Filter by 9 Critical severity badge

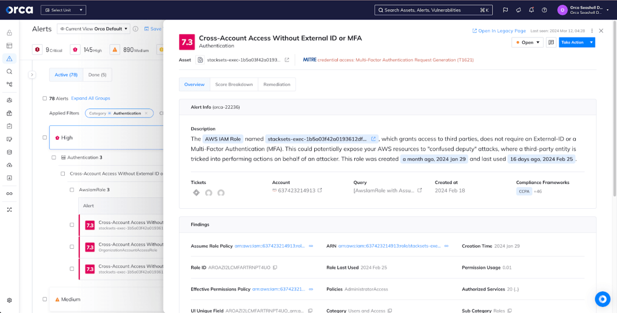(48, 50)
